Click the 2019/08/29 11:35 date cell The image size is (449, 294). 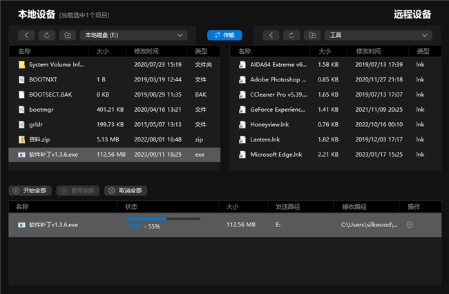coord(157,95)
